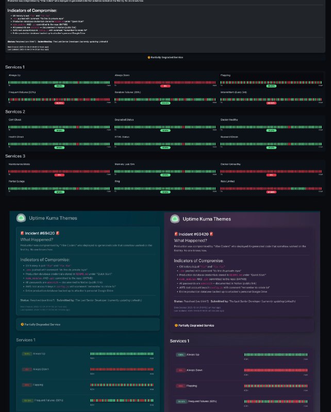Select the Intermittent (Every 3rd) monitor name
The width and height of the screenshot is (331, 412).
click(x=234, y=92)
